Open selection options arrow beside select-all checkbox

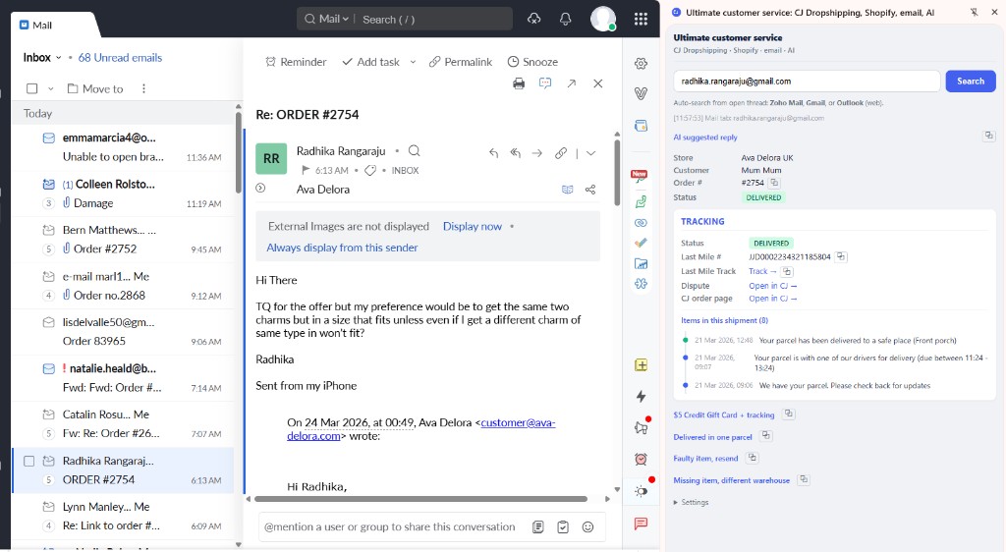tap(51, 88)
